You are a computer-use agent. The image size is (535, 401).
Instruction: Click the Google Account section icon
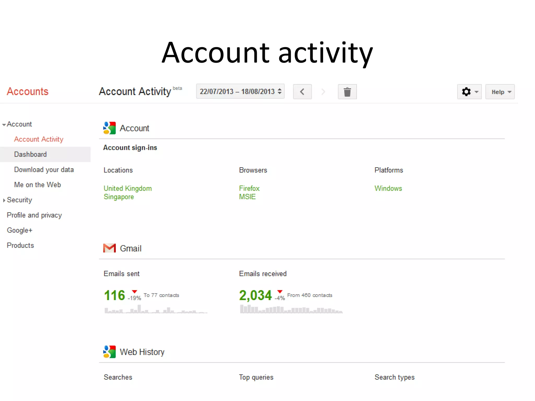pos(109,128)
